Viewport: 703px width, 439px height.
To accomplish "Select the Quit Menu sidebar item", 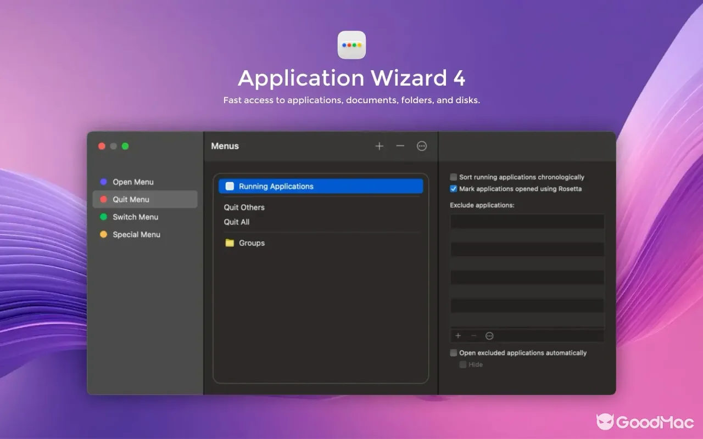I will [x=145, y=199].
